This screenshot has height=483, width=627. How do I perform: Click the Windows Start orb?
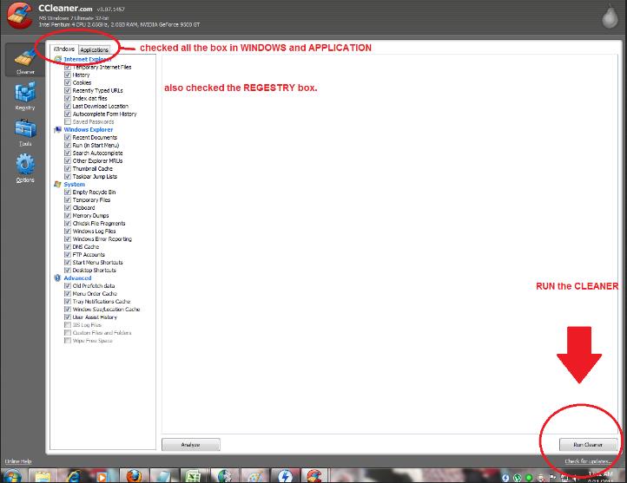click(x=11, y=476)
